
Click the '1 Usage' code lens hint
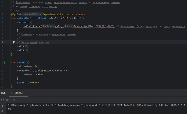(15, 10)
